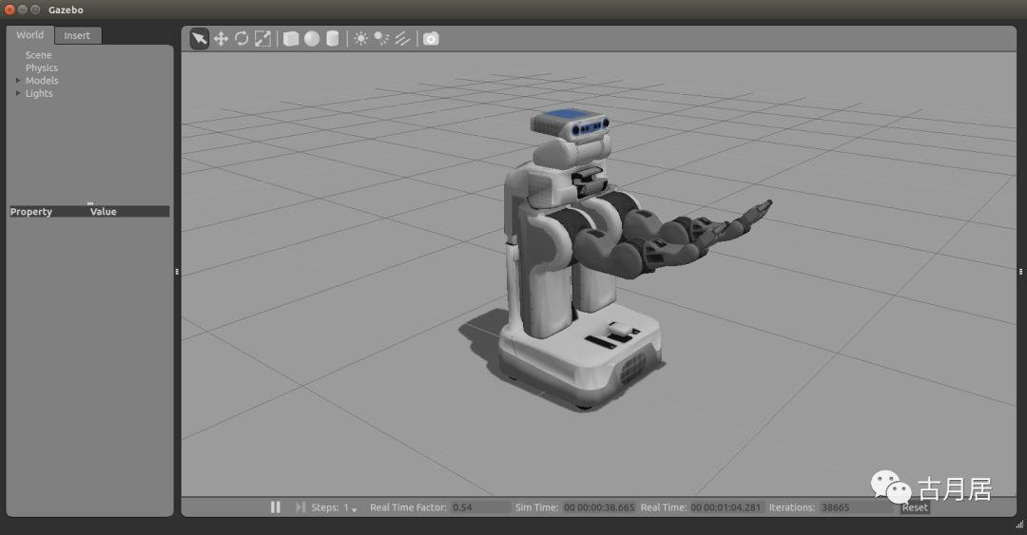Add a spot light
The width and height of the screenshot is (1027, 535).
click(381, 39)
